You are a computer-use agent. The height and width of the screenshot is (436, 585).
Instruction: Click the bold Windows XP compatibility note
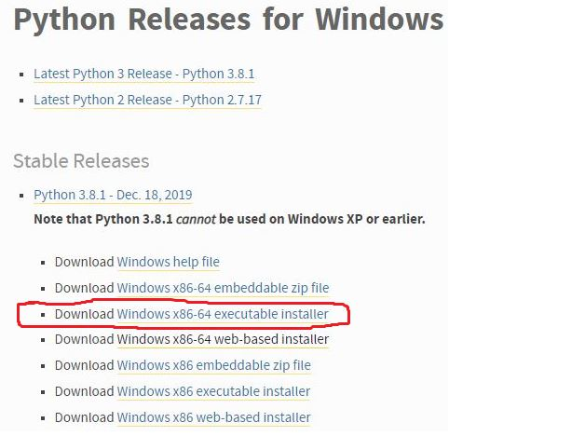(228, 220)
